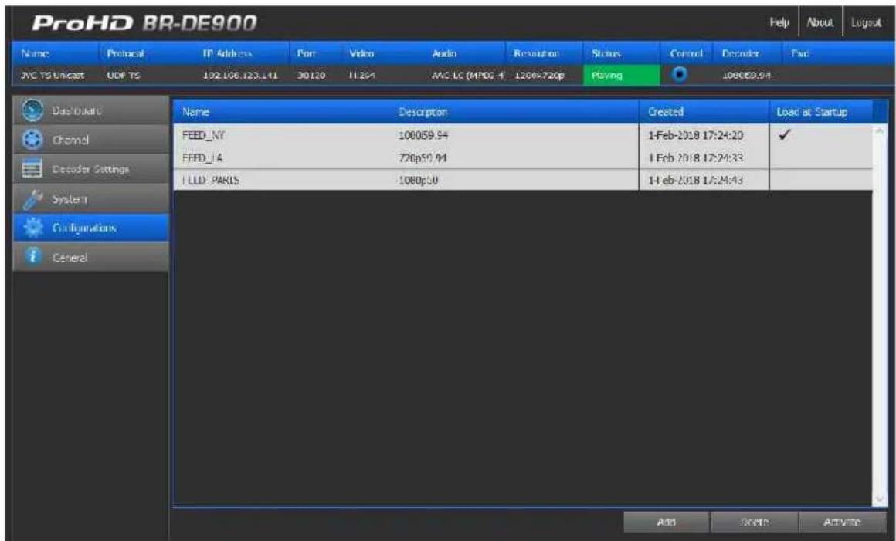Click the 720p59.94 description cell

click(423, 158)
